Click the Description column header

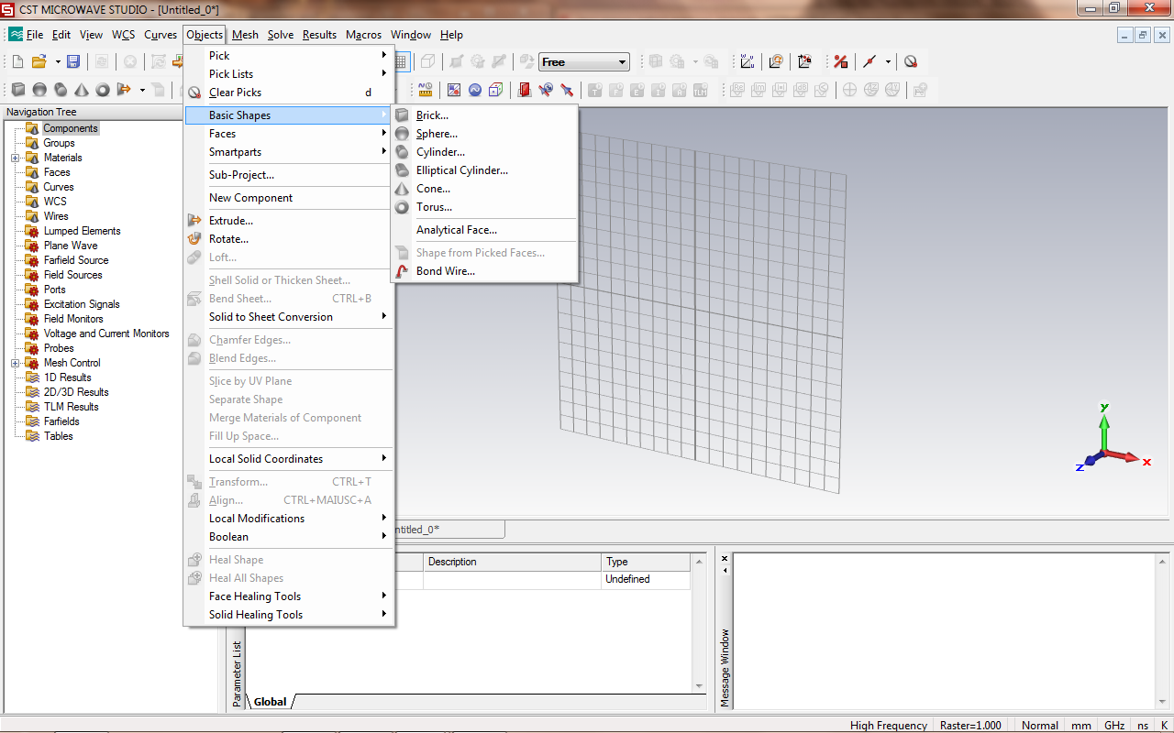[513, 562]
